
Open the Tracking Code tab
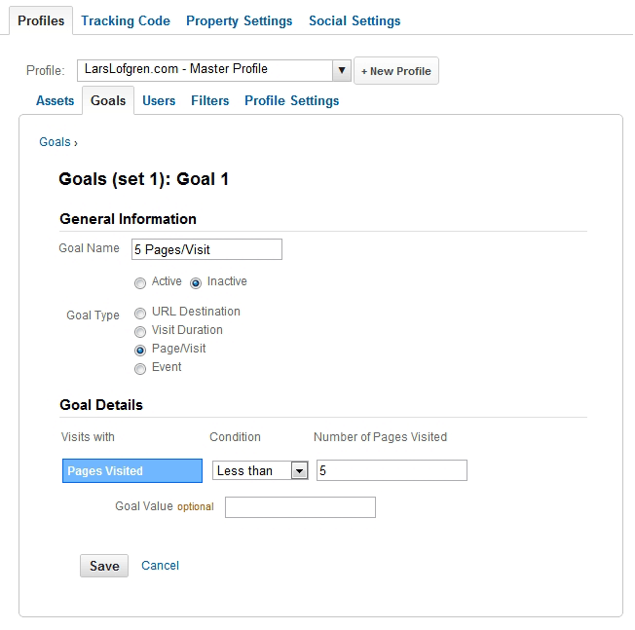[126, 20]
